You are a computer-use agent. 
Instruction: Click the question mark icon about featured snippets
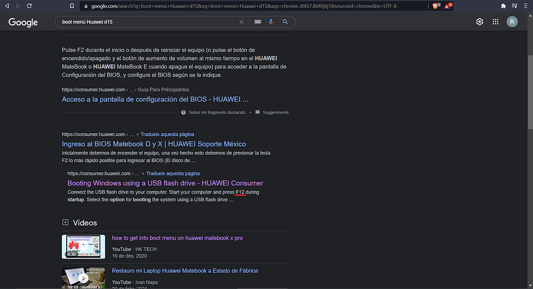184,112
